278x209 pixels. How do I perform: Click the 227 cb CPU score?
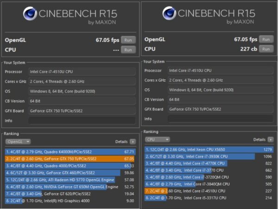coord(248,49)
